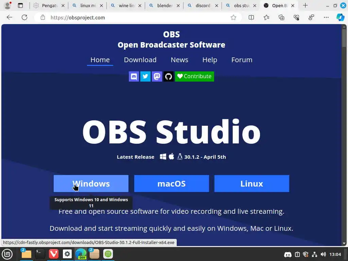Open a new tab with the plus button
This screenshot has width=348, height=261.
coord(306,5)
